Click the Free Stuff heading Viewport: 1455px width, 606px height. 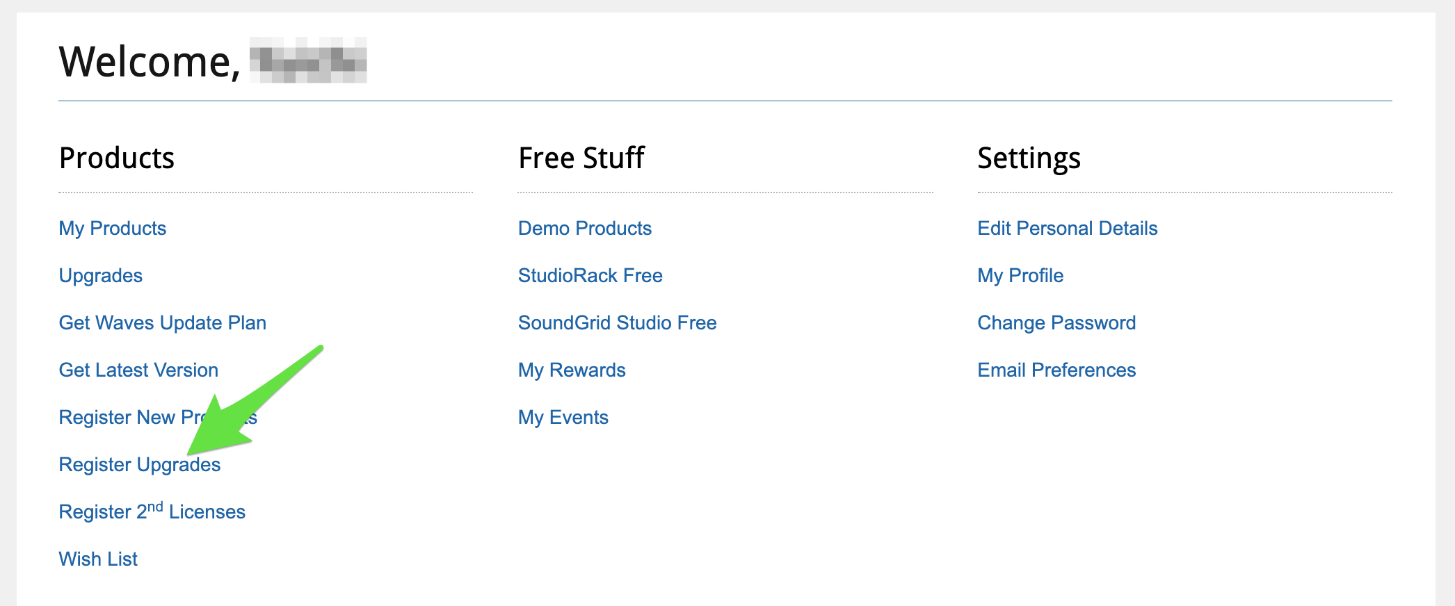coord(581,158)
